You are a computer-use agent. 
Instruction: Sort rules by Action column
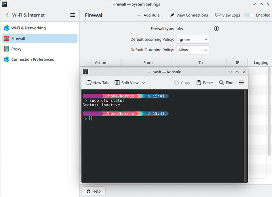101,63
